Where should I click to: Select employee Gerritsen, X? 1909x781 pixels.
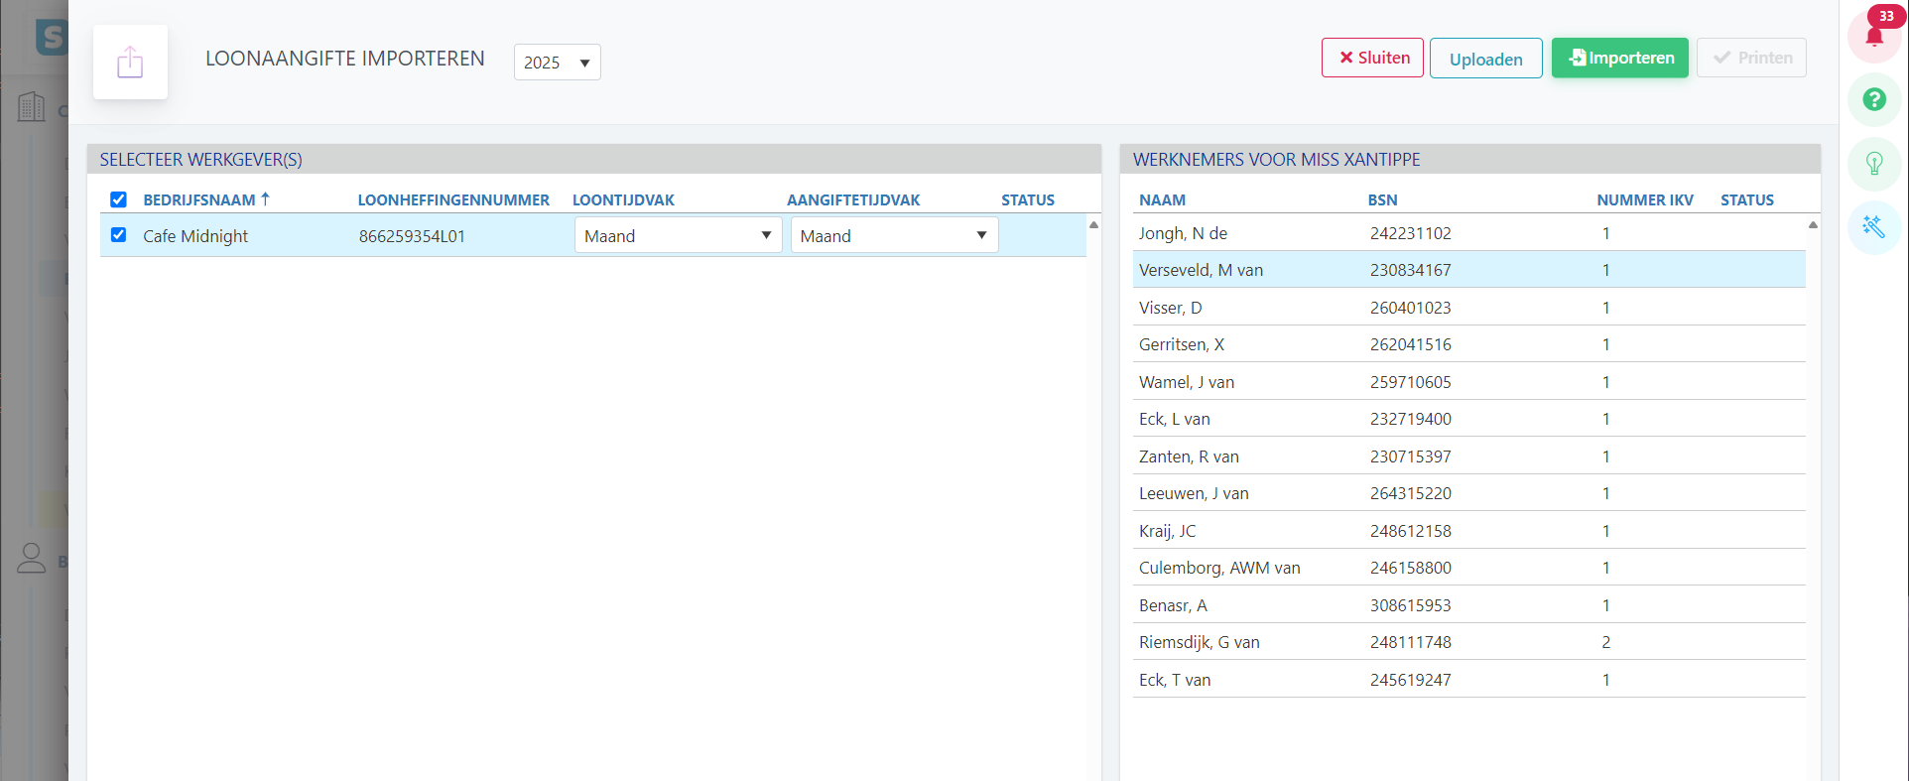(1182, 344)
